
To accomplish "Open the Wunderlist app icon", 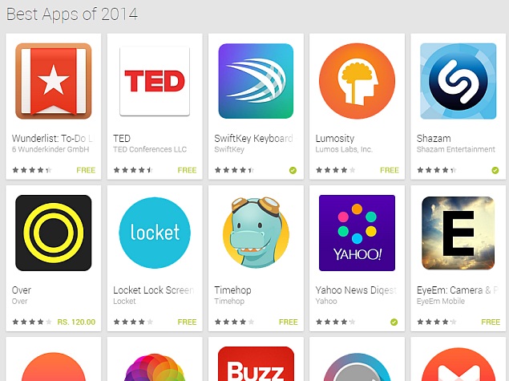I will point(54,81).
